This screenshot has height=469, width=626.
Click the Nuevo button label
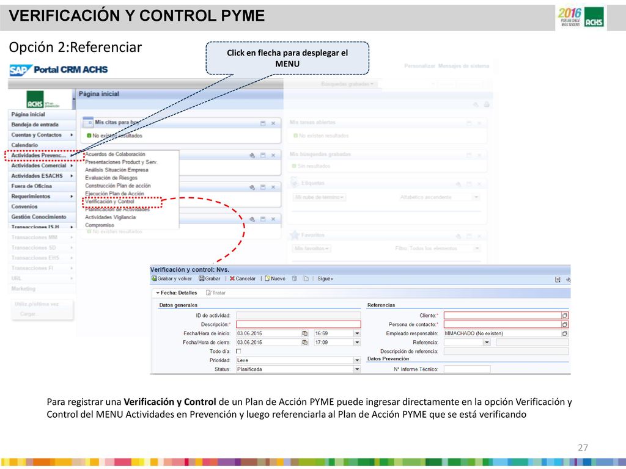click(278, 278)
